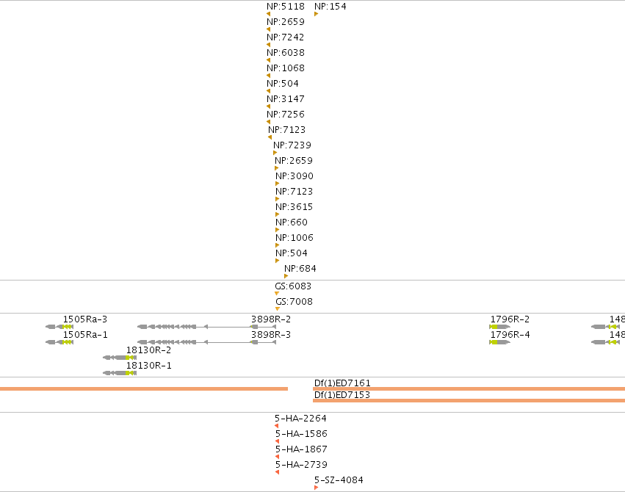Select the 1796R-2 gene glyph

[500, 327]
